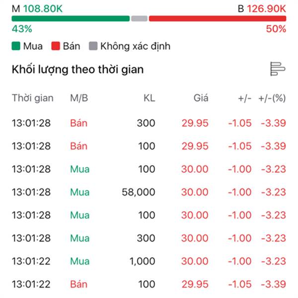Screen dimensions: 298x298
Task: Tap the gray undetermined bar segment
Action: [139, 19]
